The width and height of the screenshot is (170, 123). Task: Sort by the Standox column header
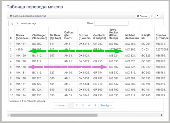pyautogui.click(x=162, y=34)
